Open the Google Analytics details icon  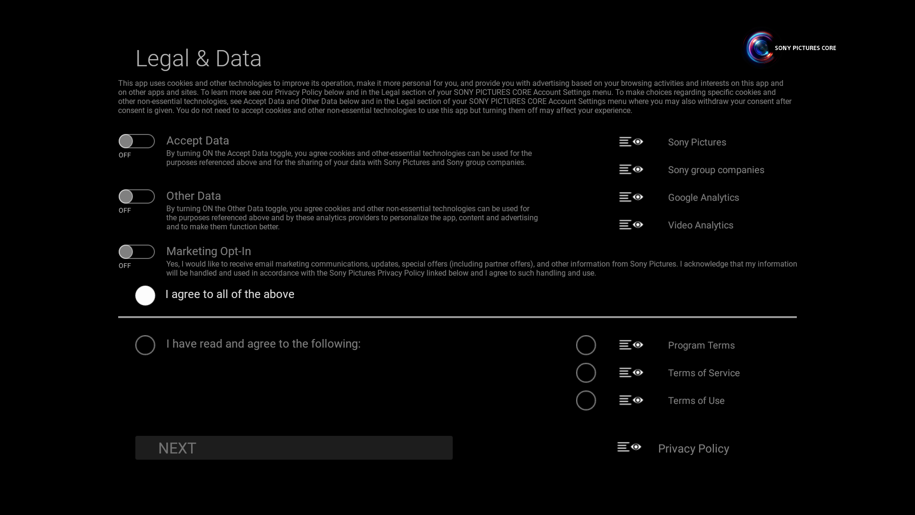point(631,197)
